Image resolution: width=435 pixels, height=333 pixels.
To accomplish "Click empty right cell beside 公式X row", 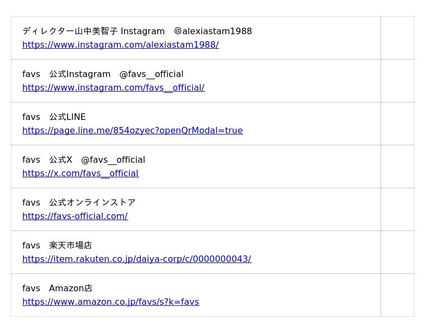I will coord(397,166).
